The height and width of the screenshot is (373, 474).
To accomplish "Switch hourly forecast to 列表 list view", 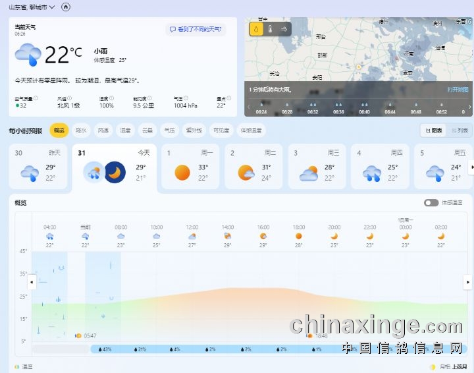I will coord(460,130).
